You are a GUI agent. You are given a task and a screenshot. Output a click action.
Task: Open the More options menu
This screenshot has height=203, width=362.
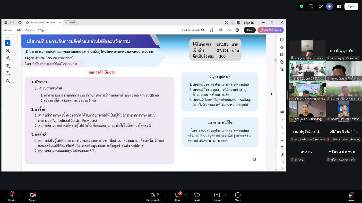point(238,197)
